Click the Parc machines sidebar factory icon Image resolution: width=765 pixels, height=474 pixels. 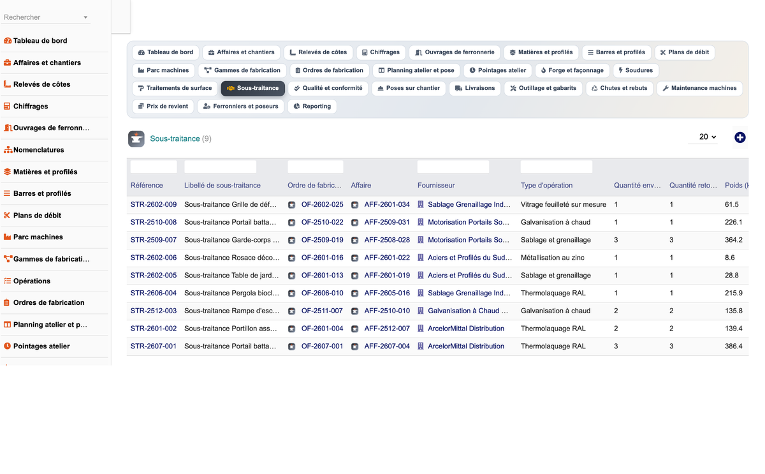click(x=8, y=237)
